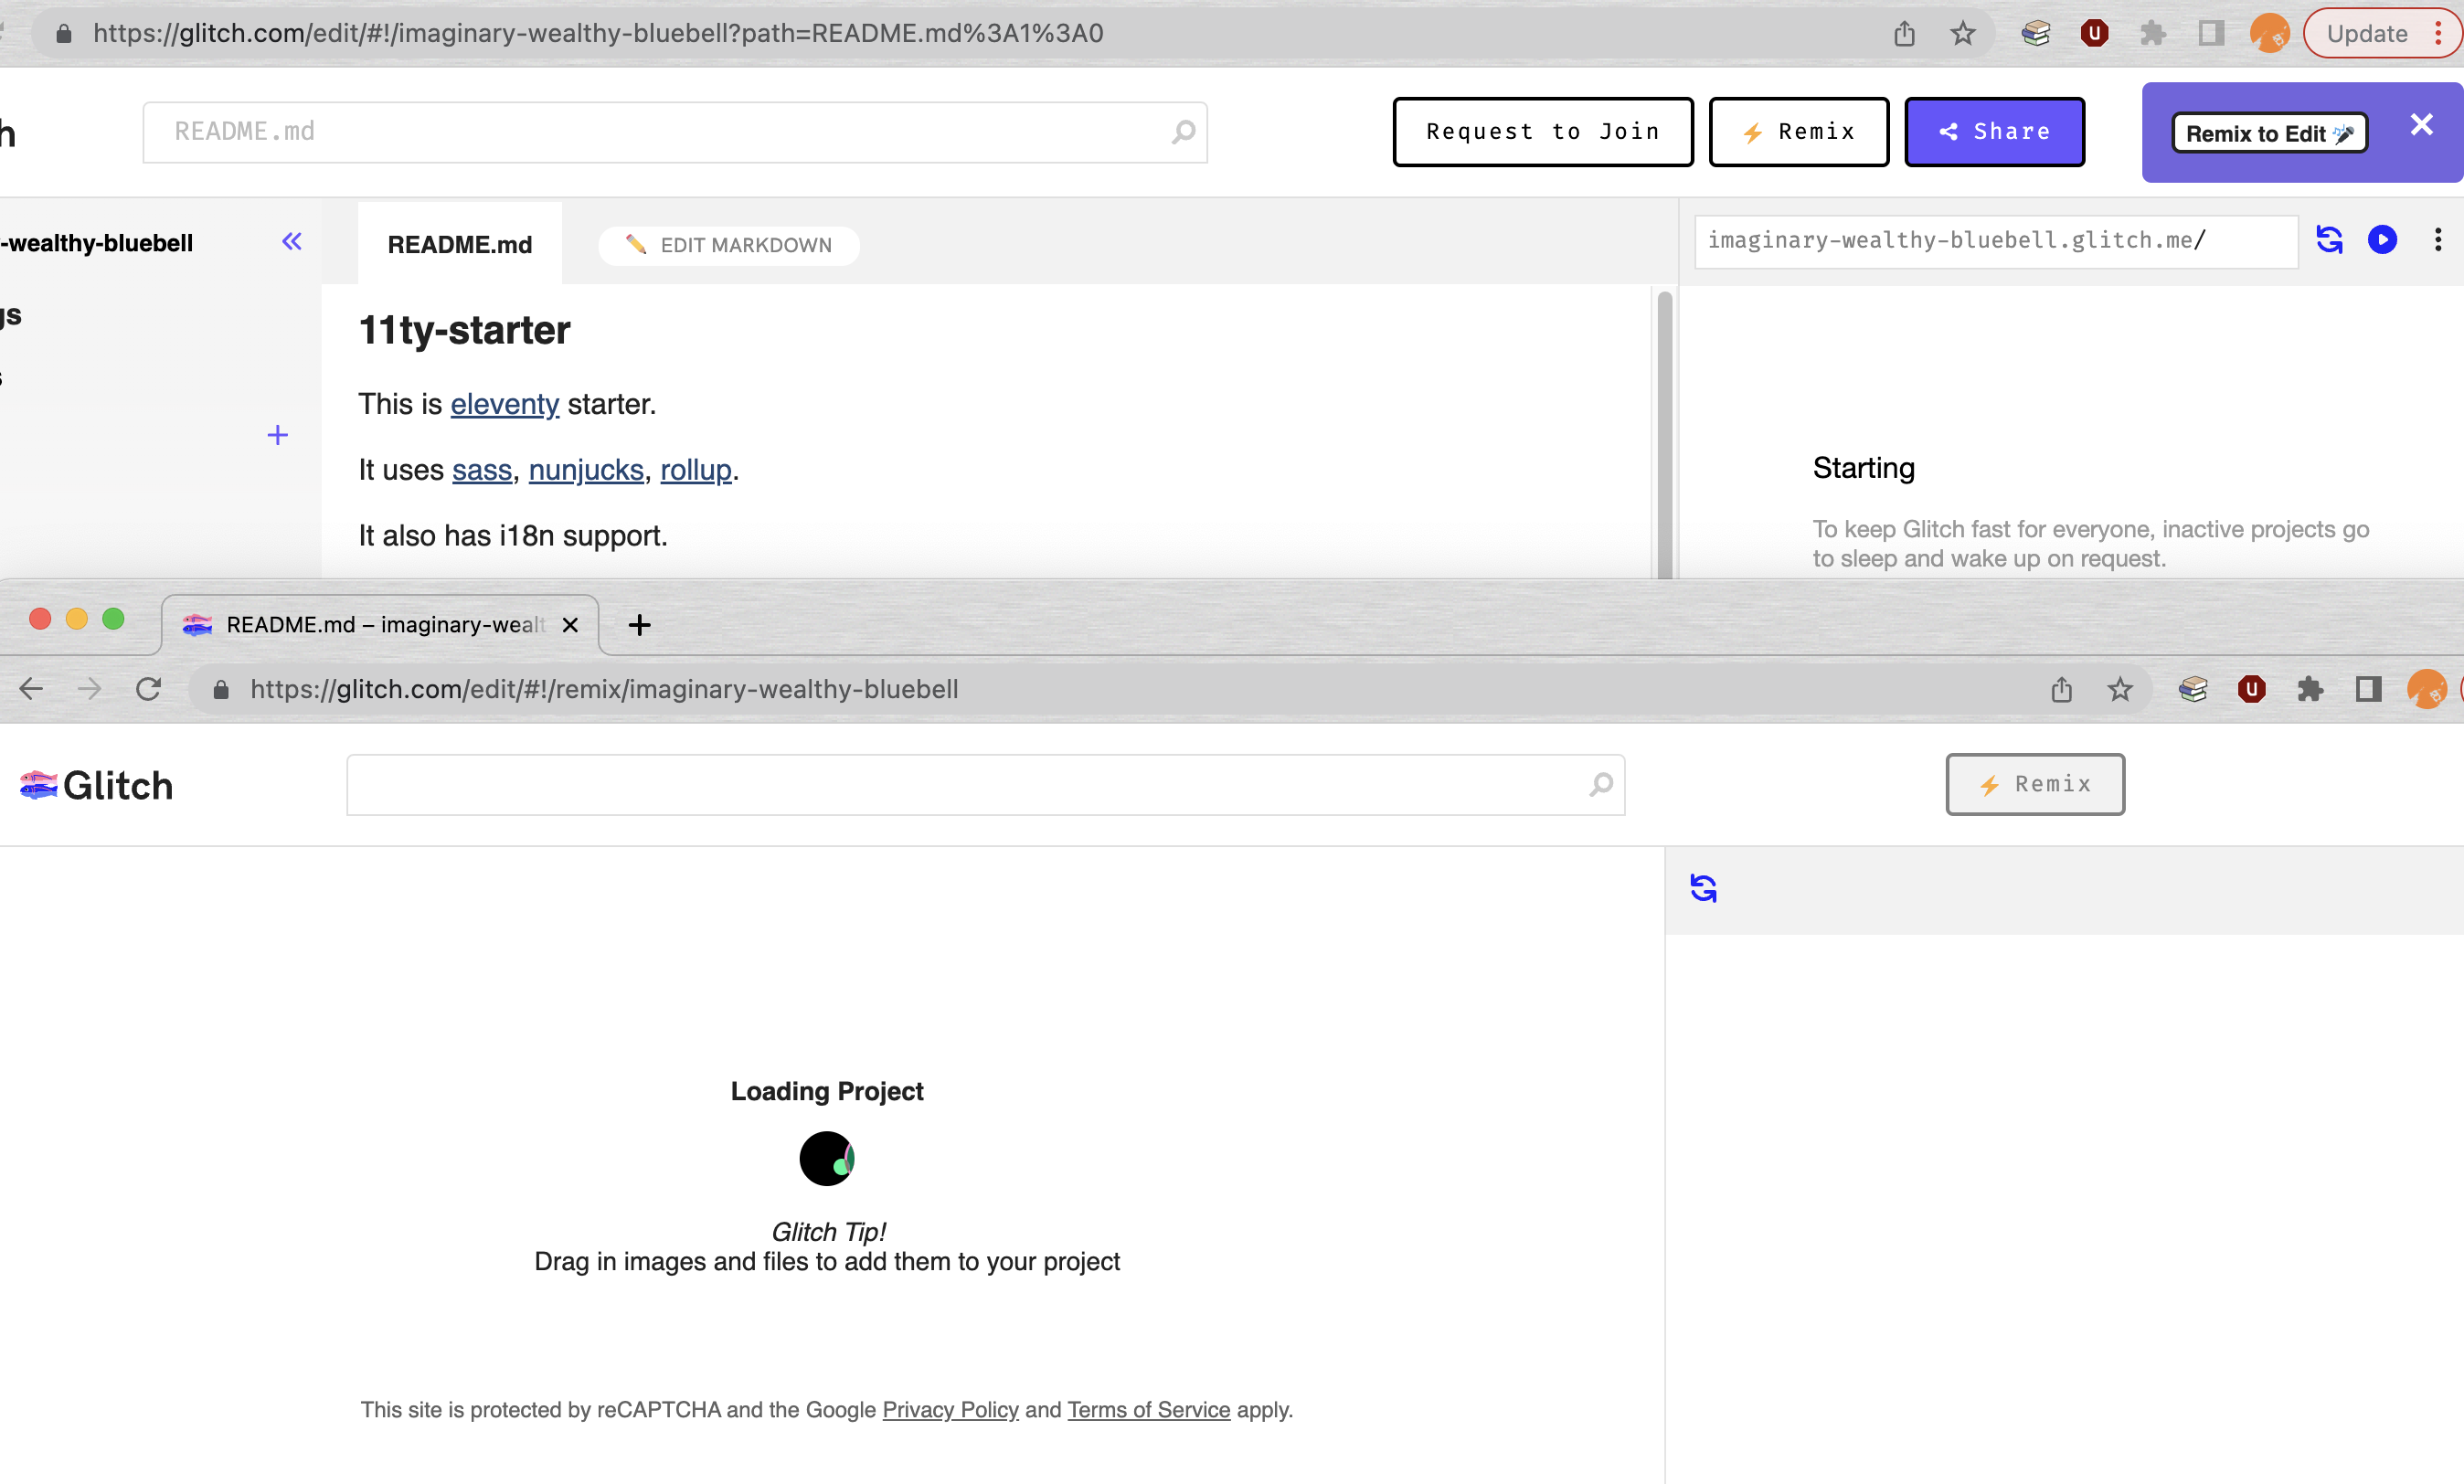
Task: Click plus icon in file sidebar
Action: pyautogui.click(x=278, y=435)
